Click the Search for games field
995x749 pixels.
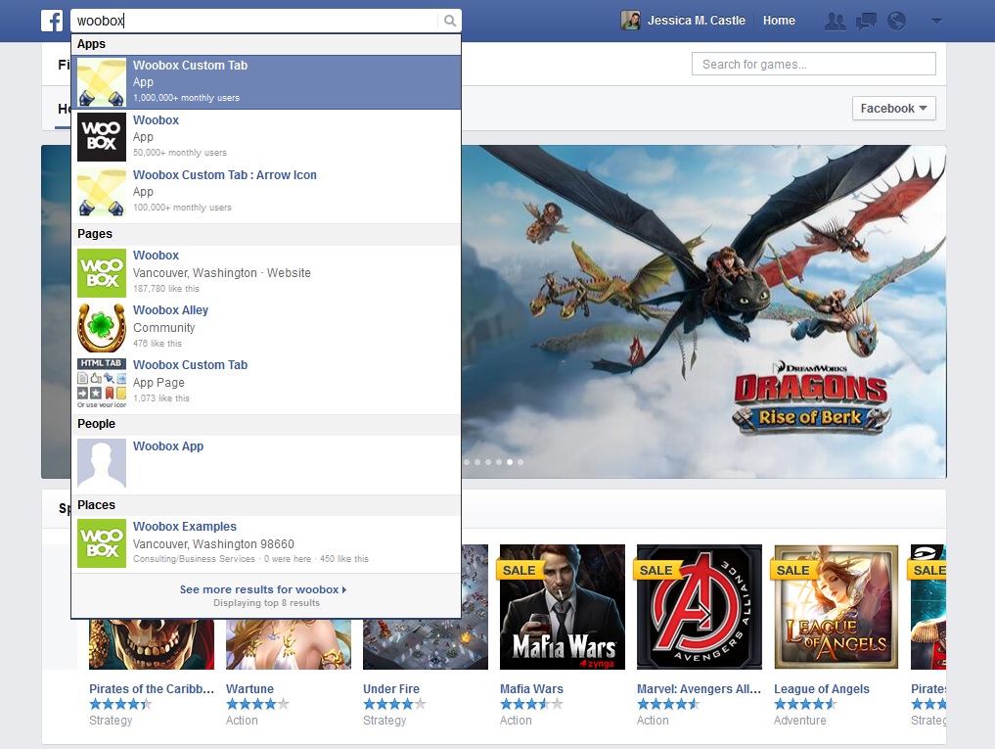pyautogui.click(x=814, y=65)
